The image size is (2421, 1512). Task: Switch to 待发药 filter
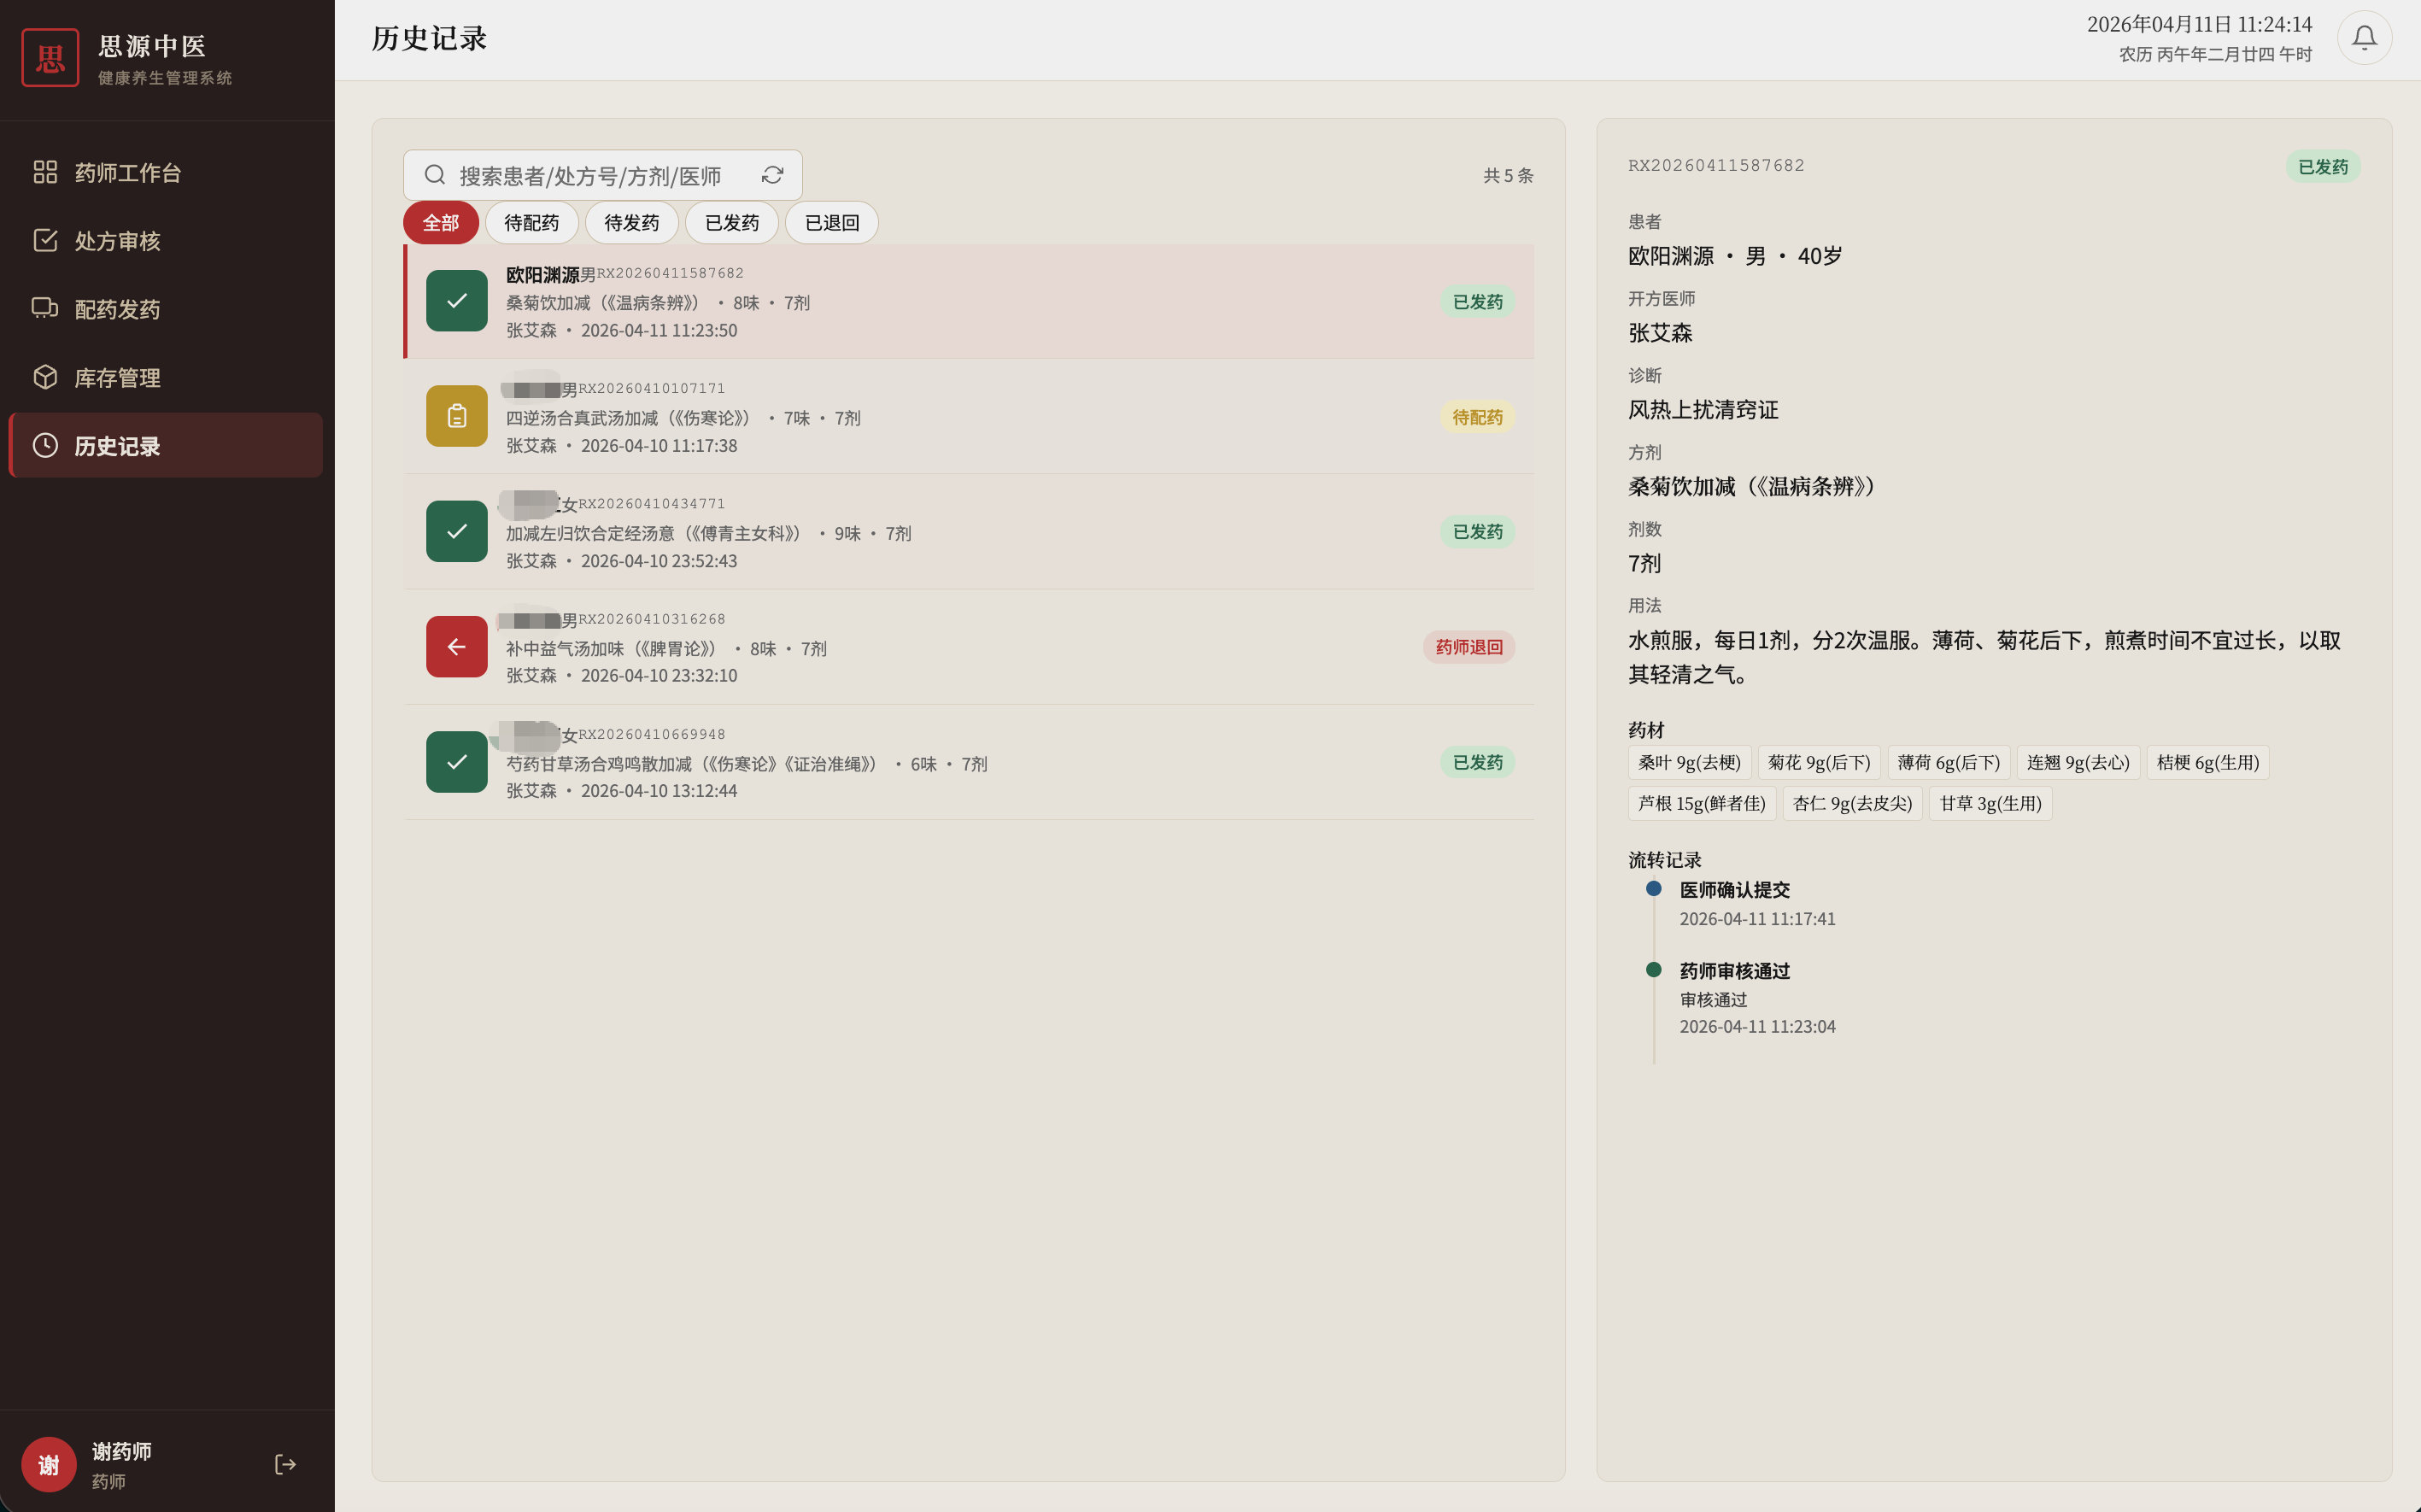tap(631, 222)
